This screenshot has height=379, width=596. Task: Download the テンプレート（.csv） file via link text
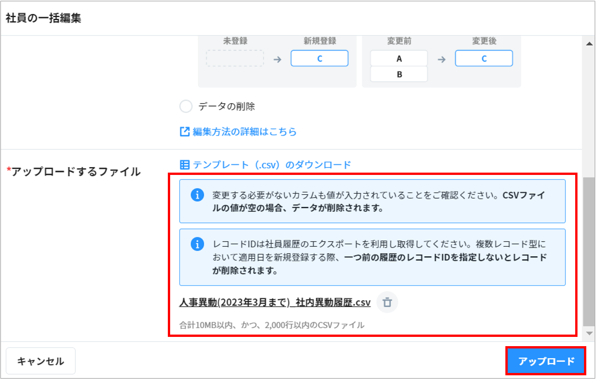point(272,165)
